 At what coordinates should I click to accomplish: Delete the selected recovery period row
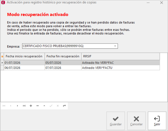pos(38,106)
